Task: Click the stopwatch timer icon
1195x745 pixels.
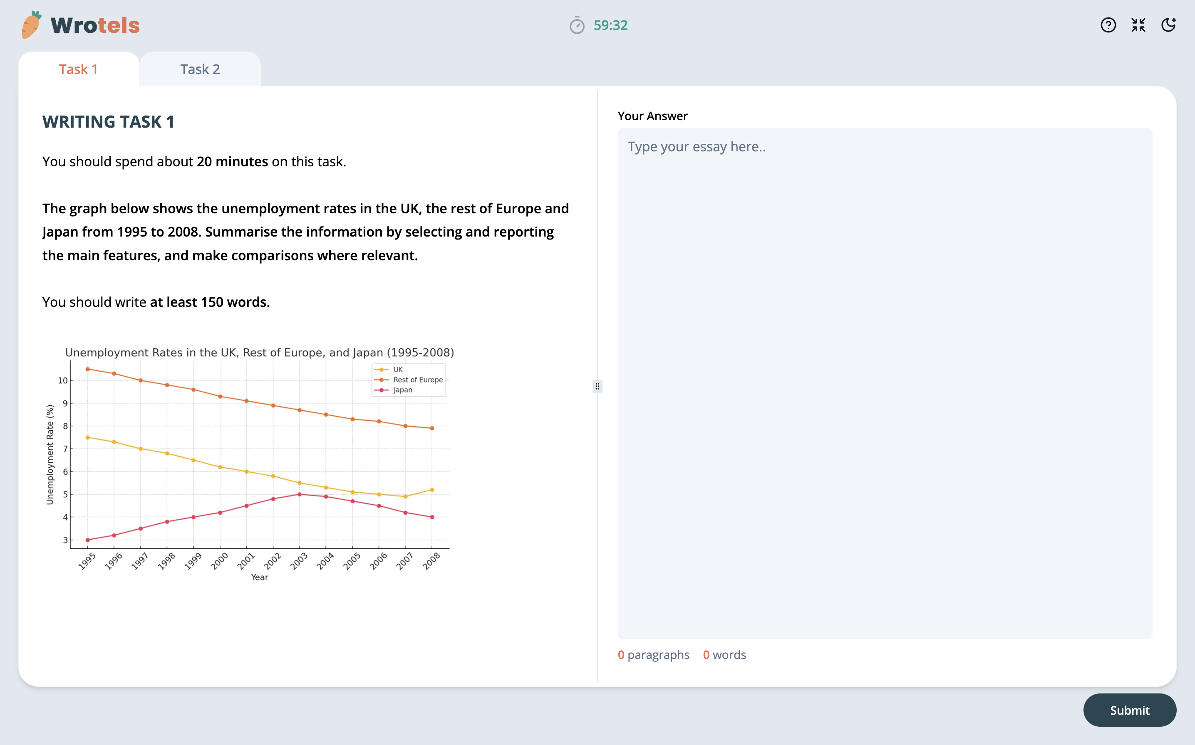Action: click(577, 25)
